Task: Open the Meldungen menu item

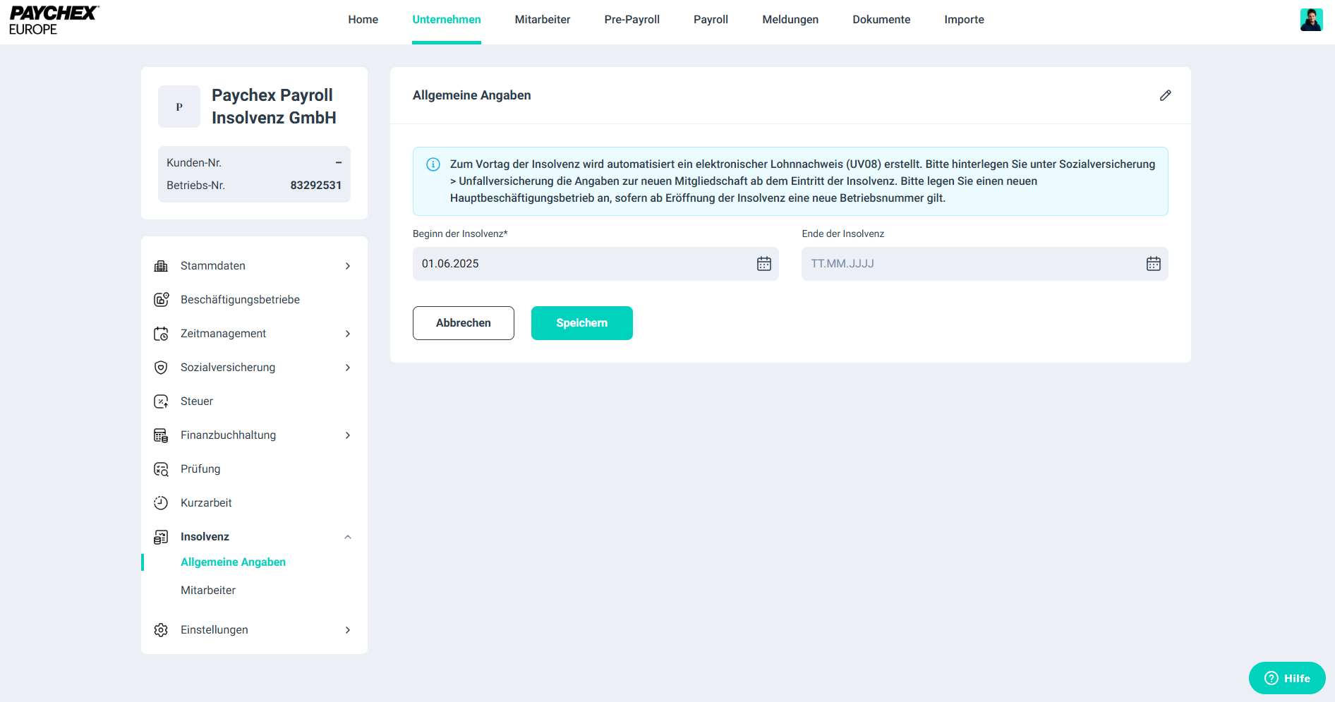Action: tap(790, 20)
